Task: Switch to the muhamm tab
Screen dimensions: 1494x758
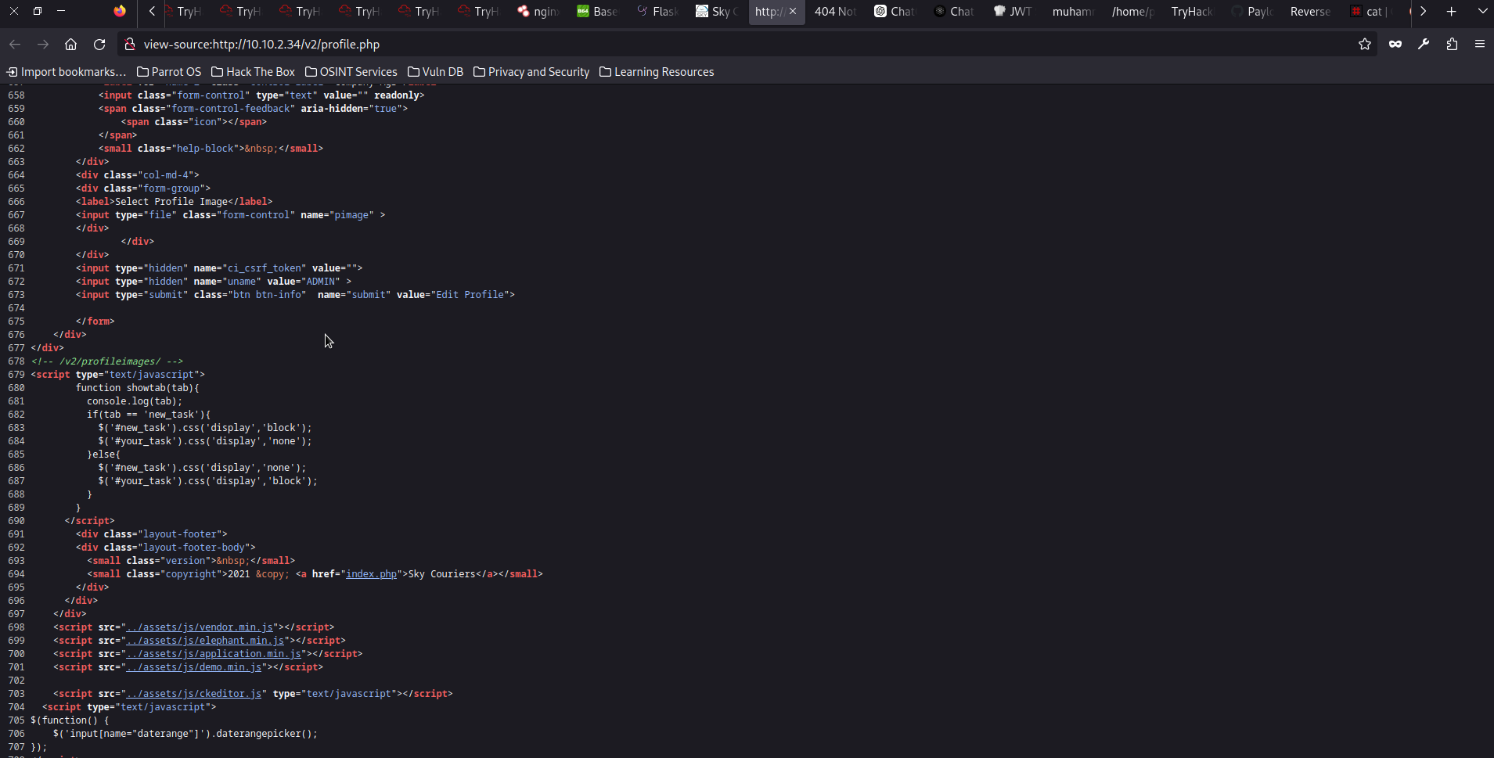Action: (1075, 11)
